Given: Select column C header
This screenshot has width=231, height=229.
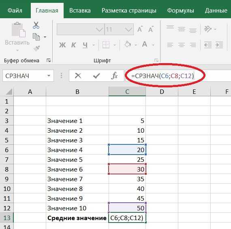Looking at the screenshot, I should coord(127,91).
